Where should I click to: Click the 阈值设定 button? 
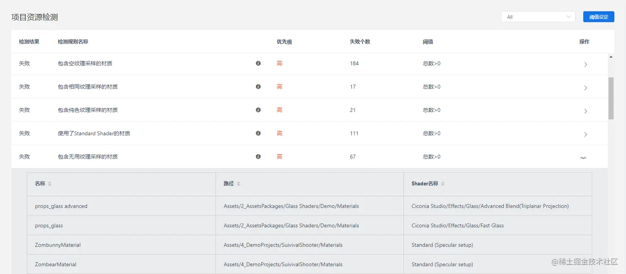click(x=599, y=17)
